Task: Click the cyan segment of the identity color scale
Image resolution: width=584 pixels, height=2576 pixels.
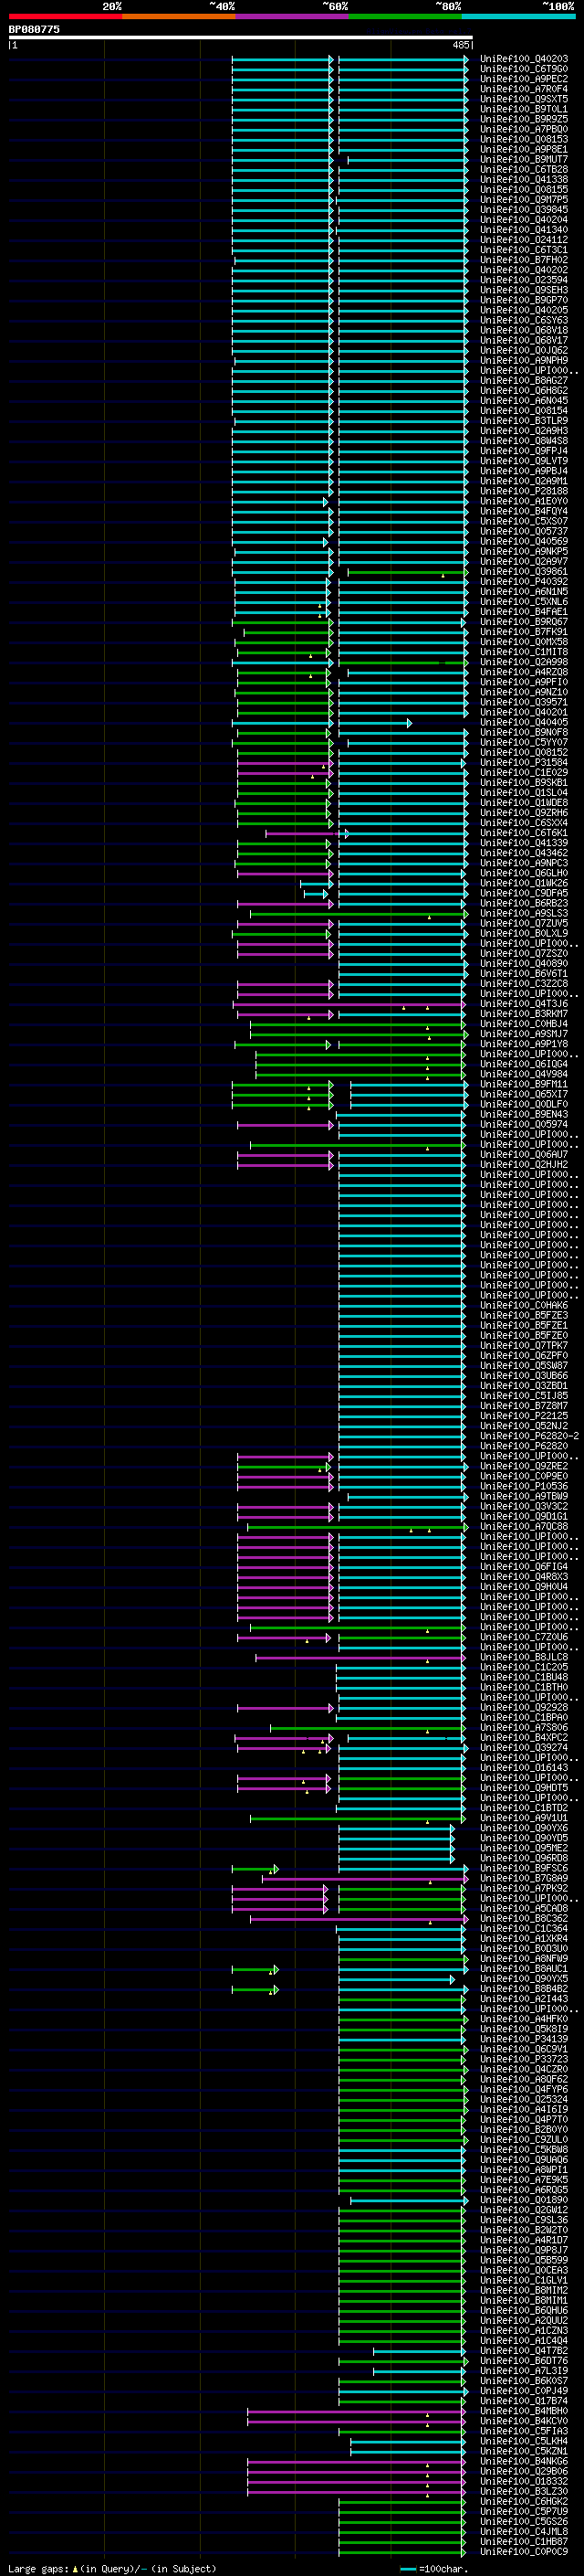Action: pos(518,16)
